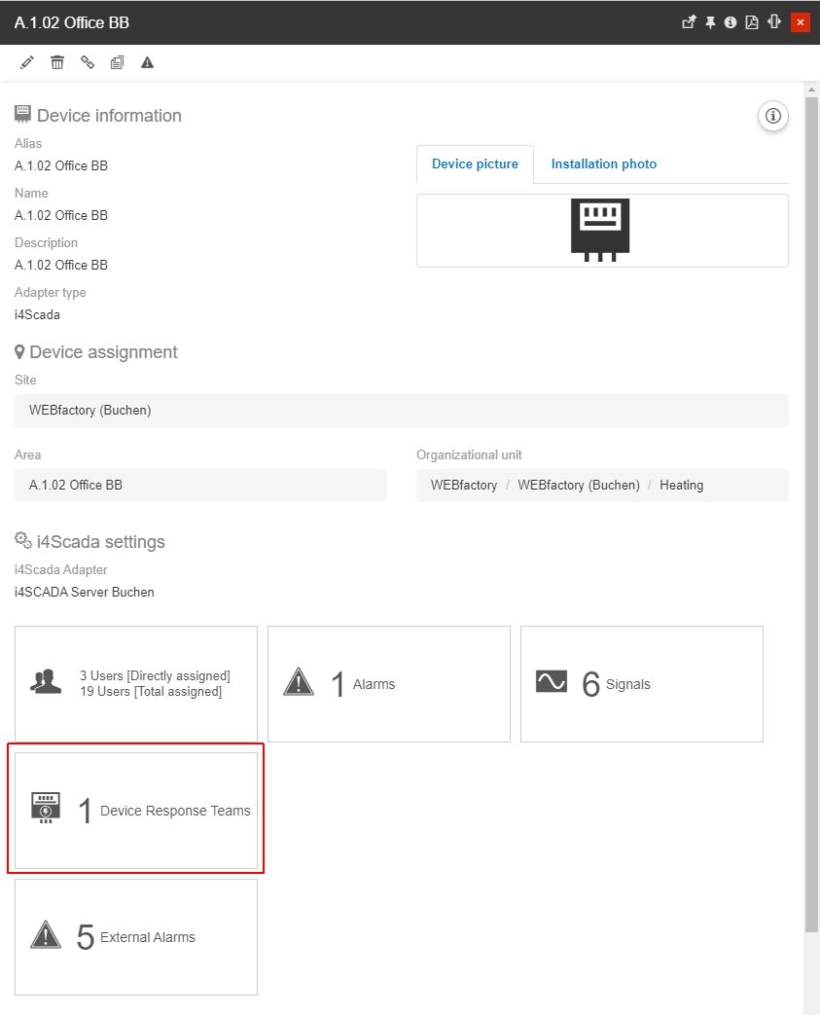Click the copy documents icon in toolbar
The width and height of the screenshot is (820, 1015).
(x=118, y=62)
